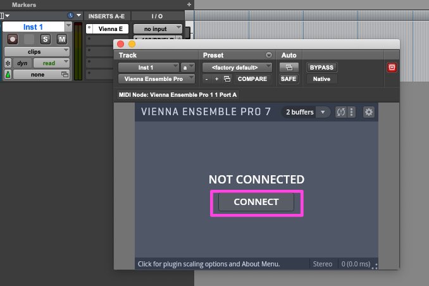429x286 pixels.
Task: Open the track list clock timebase icon
Action: click(x=71, y=16)
